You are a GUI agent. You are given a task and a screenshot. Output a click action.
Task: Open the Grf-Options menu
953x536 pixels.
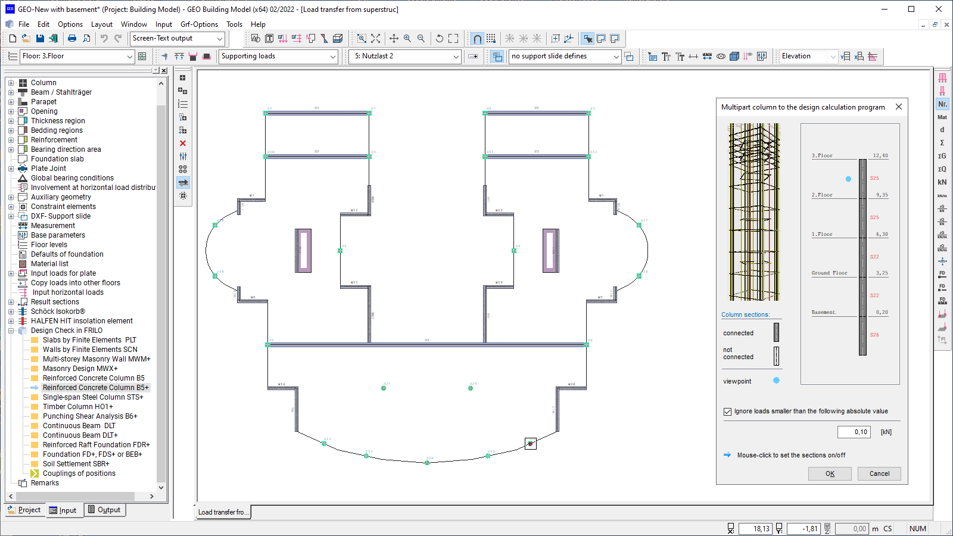click(199, 24)
